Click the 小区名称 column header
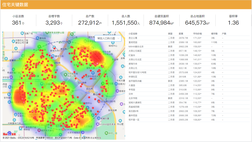This screenshot has height=142, width=252. (133, 34)
